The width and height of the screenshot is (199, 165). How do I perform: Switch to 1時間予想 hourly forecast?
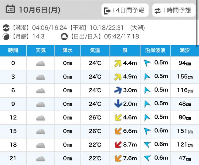(x=173, y=11)
